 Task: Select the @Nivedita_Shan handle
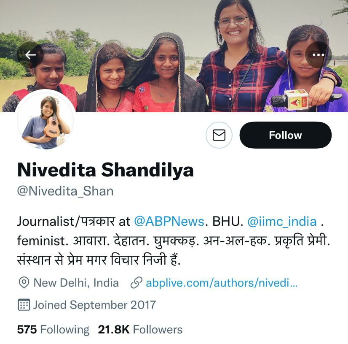coord(65,191)
